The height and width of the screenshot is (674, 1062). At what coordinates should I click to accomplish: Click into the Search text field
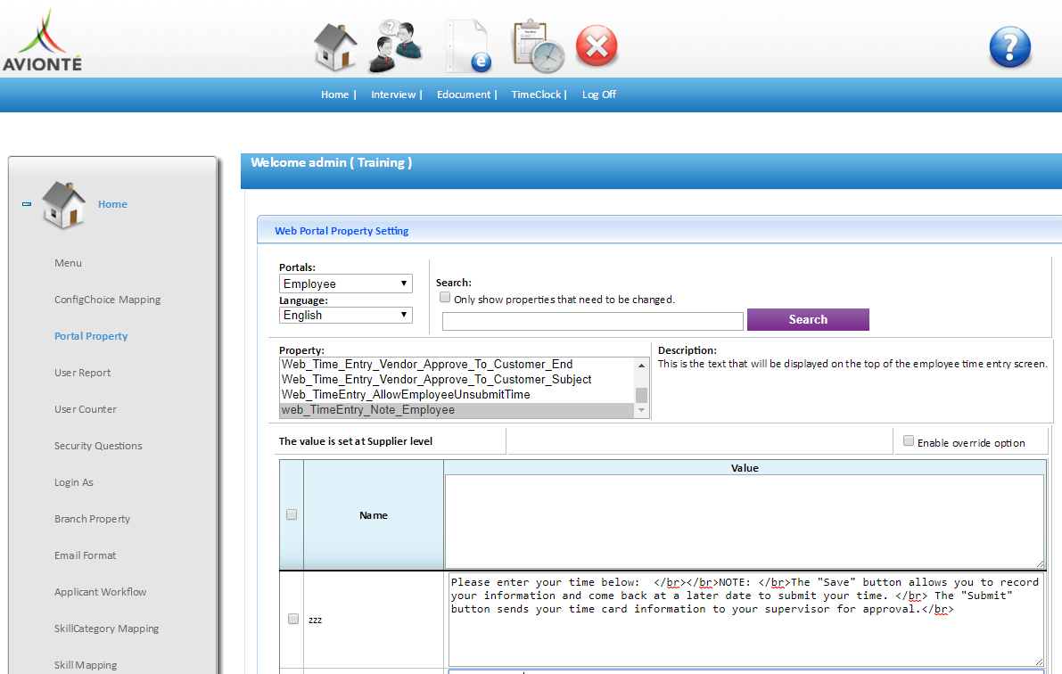(592, 321)
